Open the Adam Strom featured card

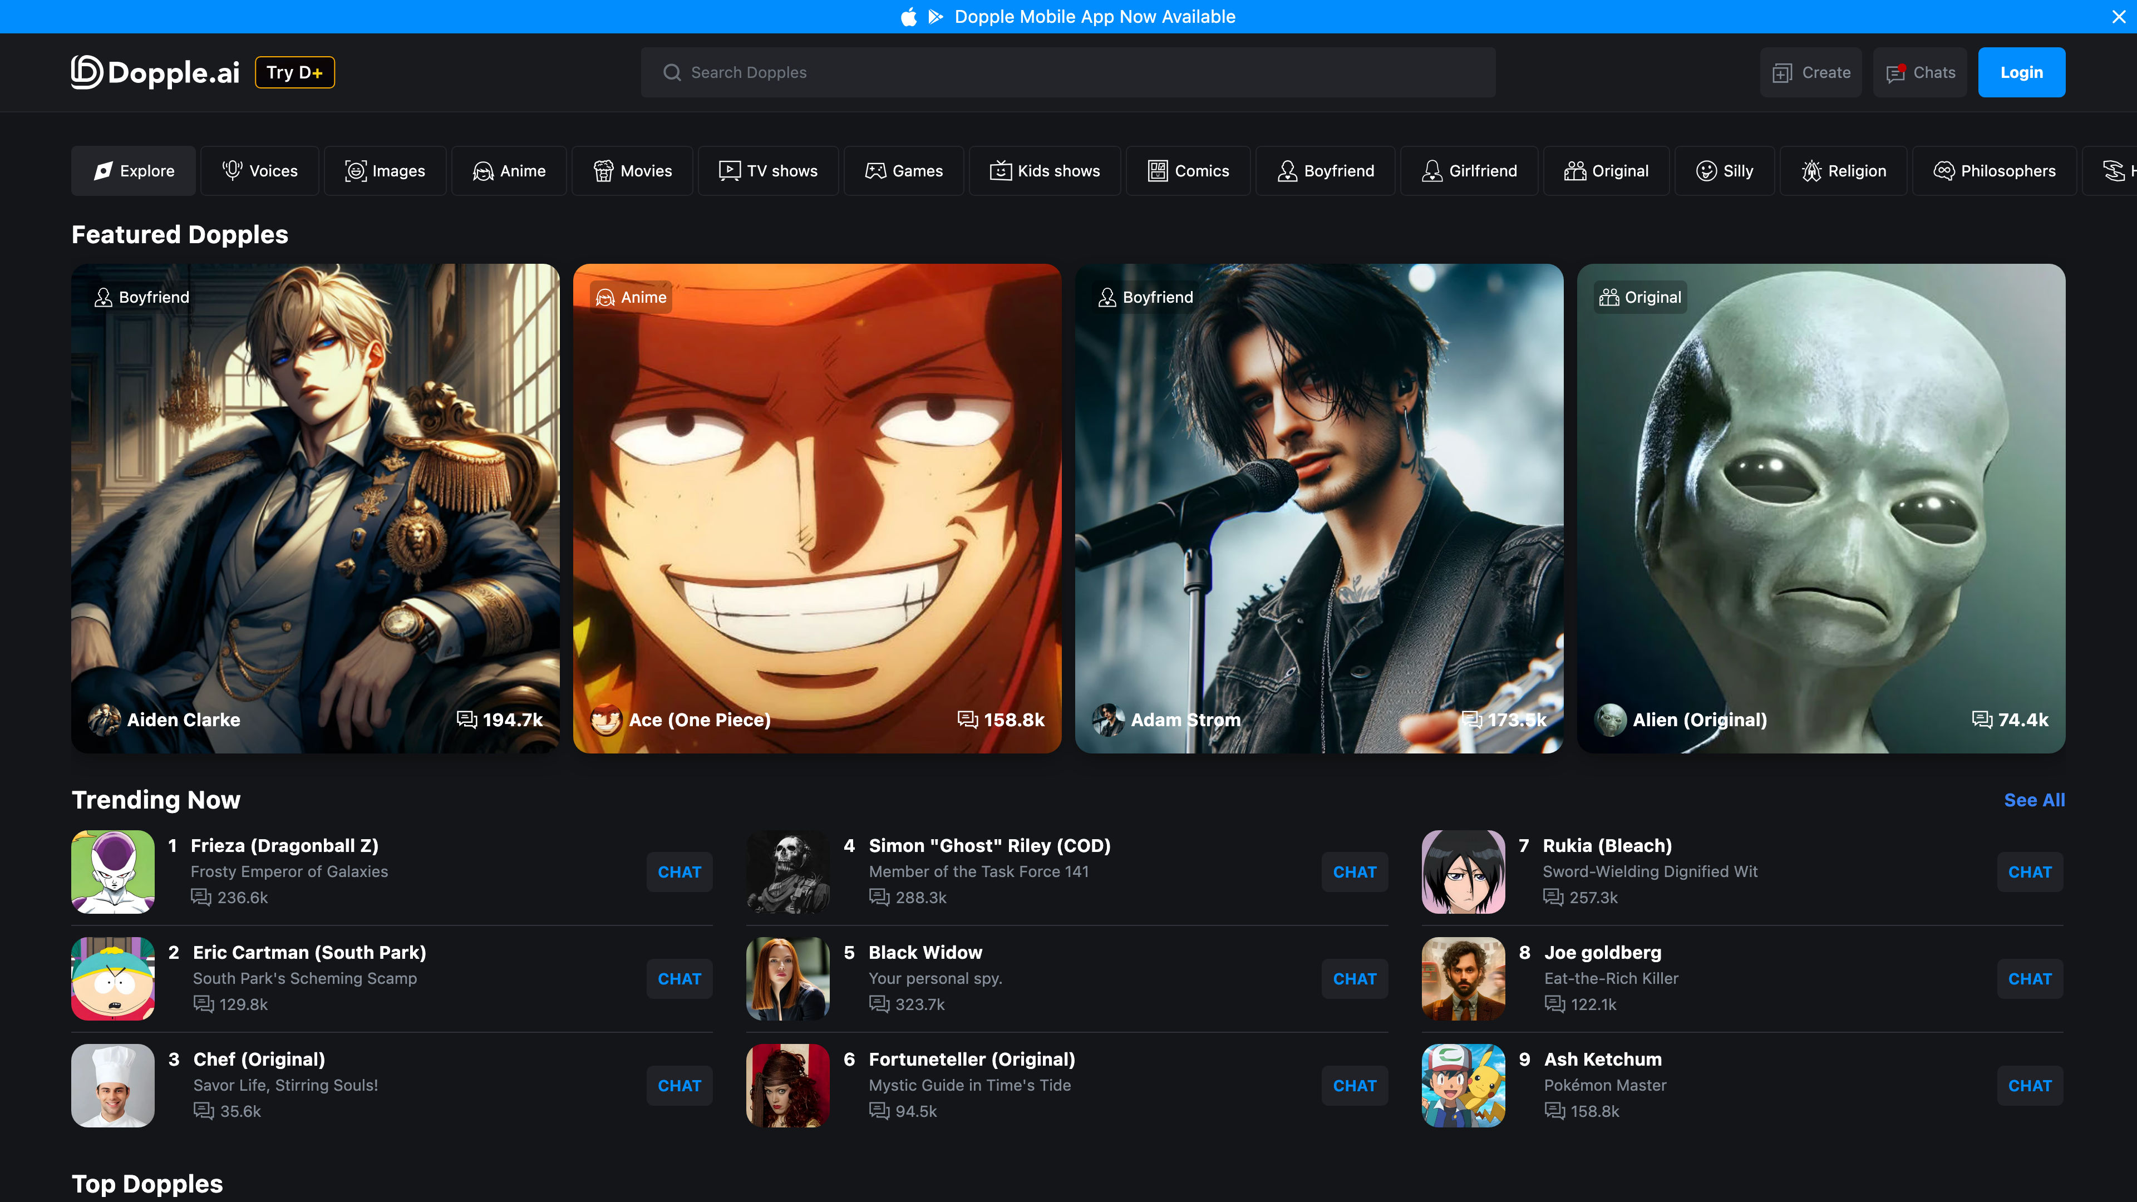point(1319,509)
